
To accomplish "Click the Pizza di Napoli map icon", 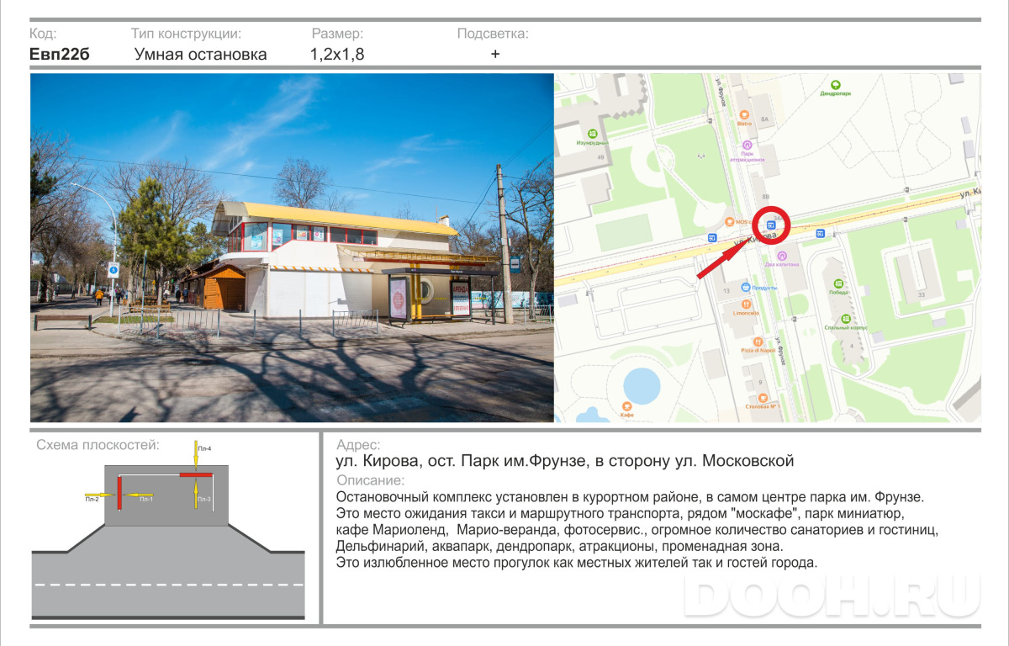I will pyautogui.click(x=758, y=342).
